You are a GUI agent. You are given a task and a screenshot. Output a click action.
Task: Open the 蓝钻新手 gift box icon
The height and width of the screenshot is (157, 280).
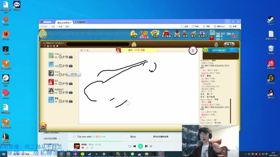tap(203, 34)
